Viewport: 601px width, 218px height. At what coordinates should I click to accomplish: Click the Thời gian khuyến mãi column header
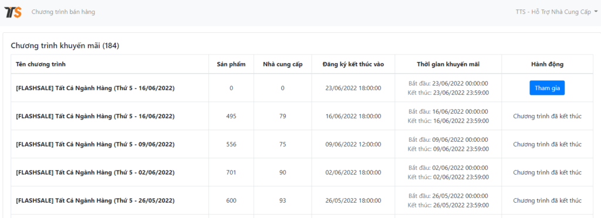448,64
